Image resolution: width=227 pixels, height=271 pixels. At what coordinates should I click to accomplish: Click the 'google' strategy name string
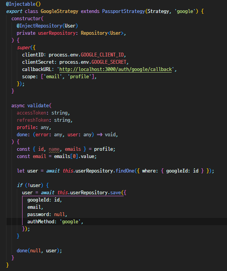[x=185, y=11]
